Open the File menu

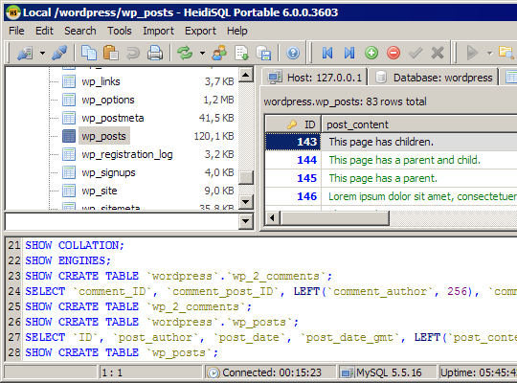click(16, 31)
